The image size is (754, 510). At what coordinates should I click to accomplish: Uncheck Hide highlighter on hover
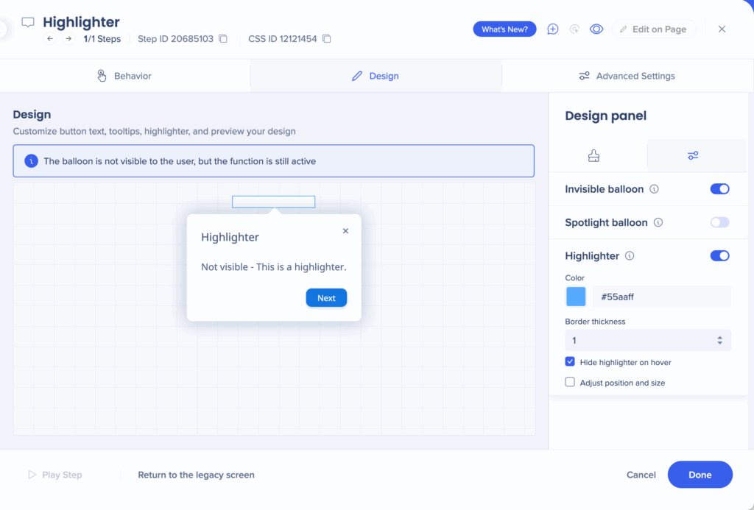point(570,362)
